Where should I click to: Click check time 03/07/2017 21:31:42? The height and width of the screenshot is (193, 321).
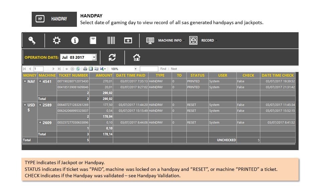pos(280,87)
